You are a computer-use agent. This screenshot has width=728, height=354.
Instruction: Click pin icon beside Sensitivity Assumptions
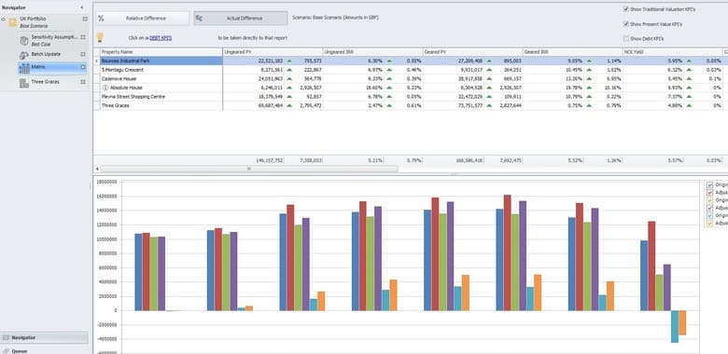83,37
